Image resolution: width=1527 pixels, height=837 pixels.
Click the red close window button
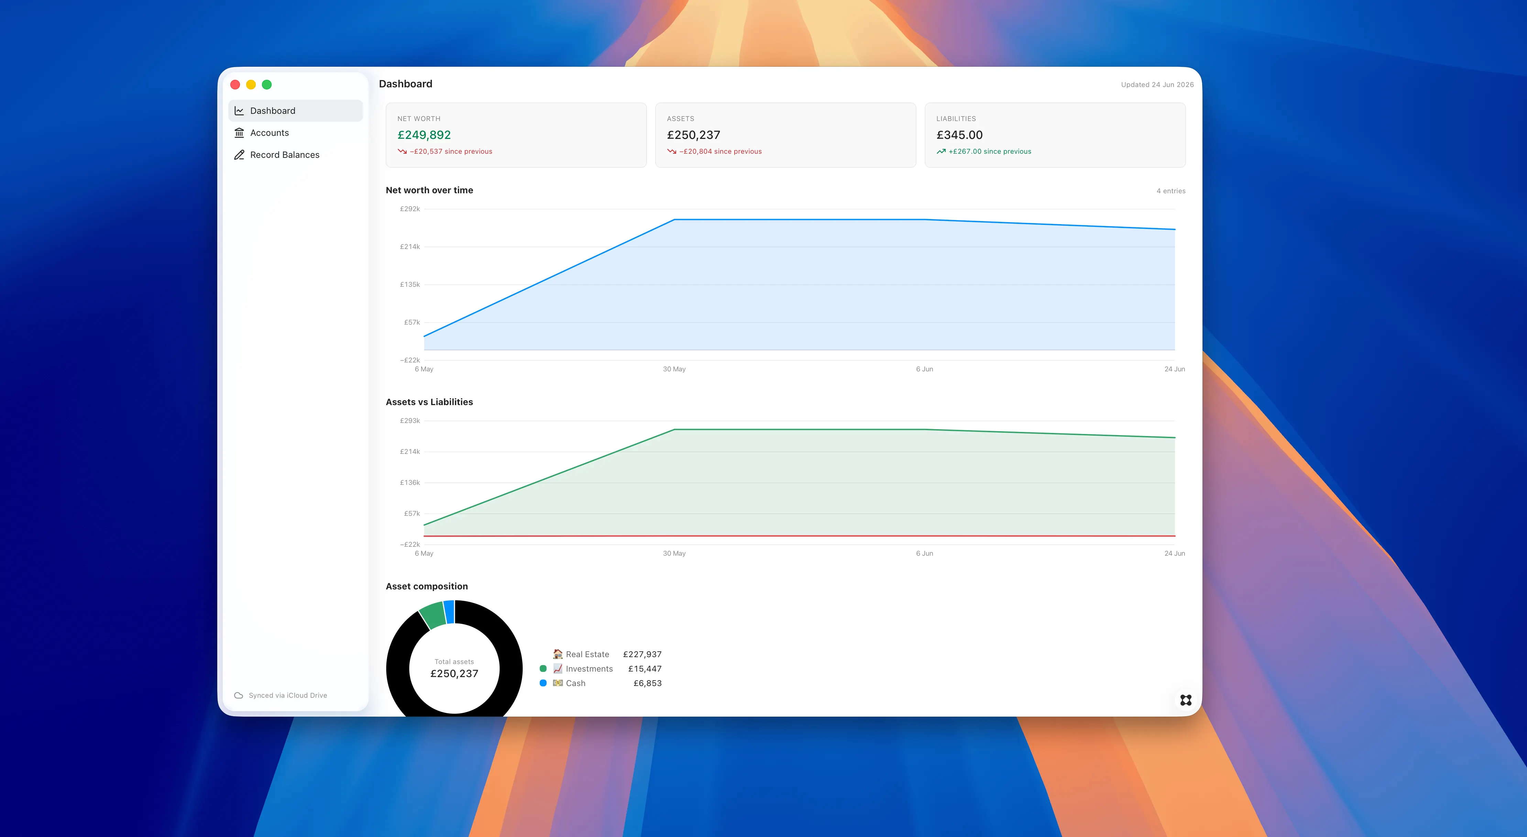click(235, 85)
